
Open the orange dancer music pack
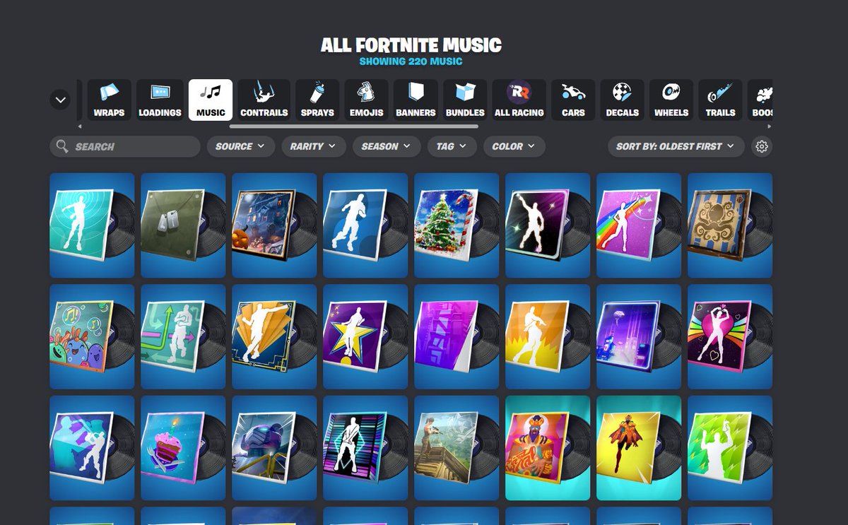(548, 336)
